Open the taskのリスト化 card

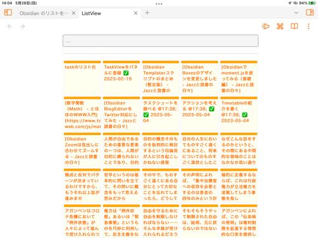tap(82, 78)
